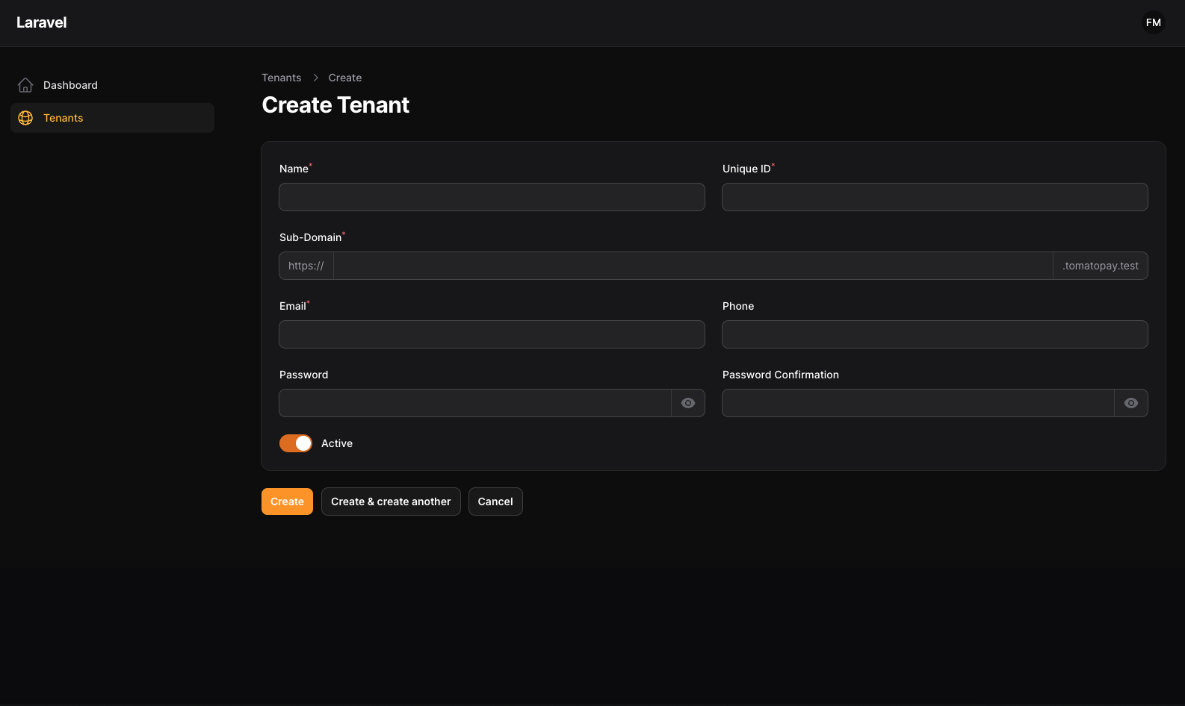
Task: Cancel the tenant creation
Action: click(495, 502)
